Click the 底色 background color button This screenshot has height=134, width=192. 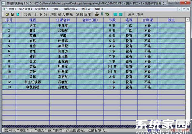[131, 14]
